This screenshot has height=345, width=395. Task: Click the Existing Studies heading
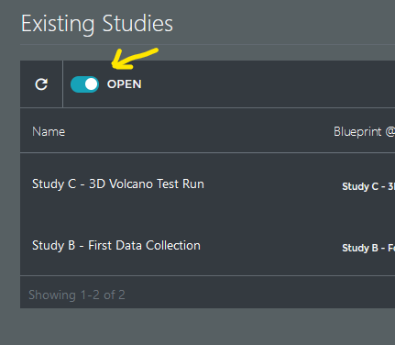pyautogui.click(x=97, y=24)
